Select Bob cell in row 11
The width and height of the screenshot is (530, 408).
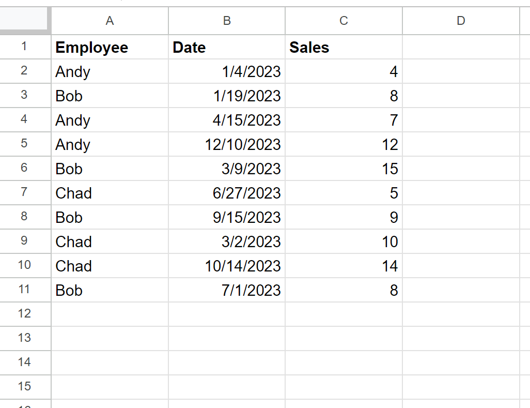click(x=110, y=290)
